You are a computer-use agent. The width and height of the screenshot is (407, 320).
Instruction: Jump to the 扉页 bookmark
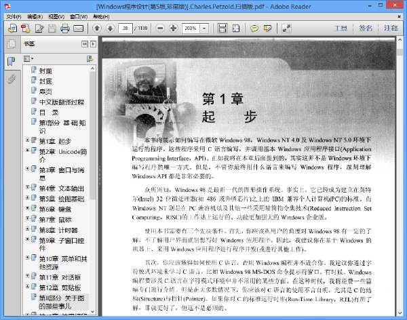tap(45, 92)
